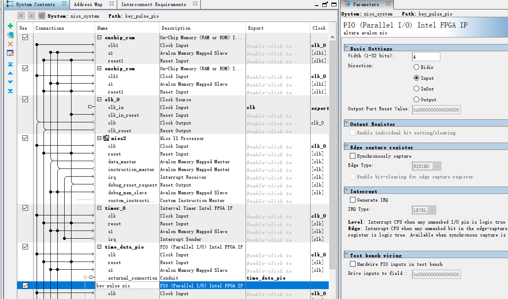Switch to the Address Map tab

[88, 4]
